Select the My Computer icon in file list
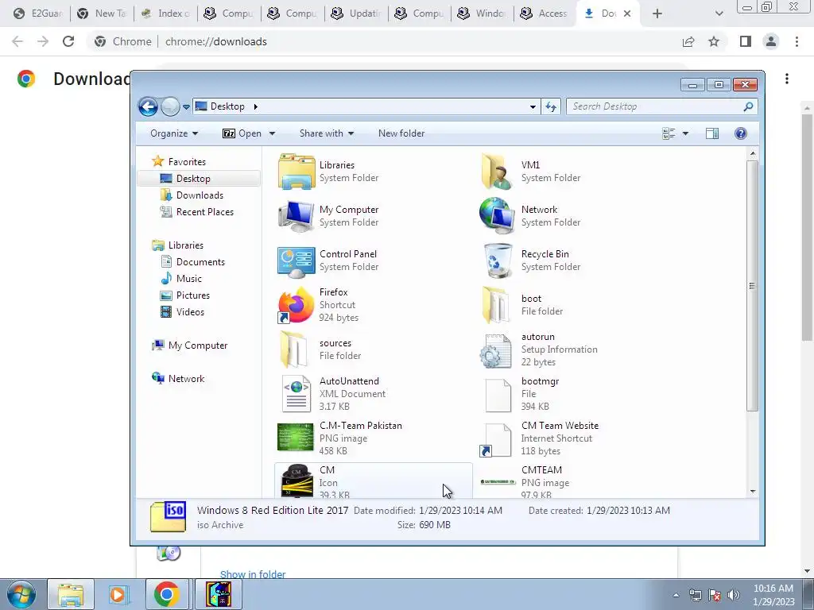 297,216
